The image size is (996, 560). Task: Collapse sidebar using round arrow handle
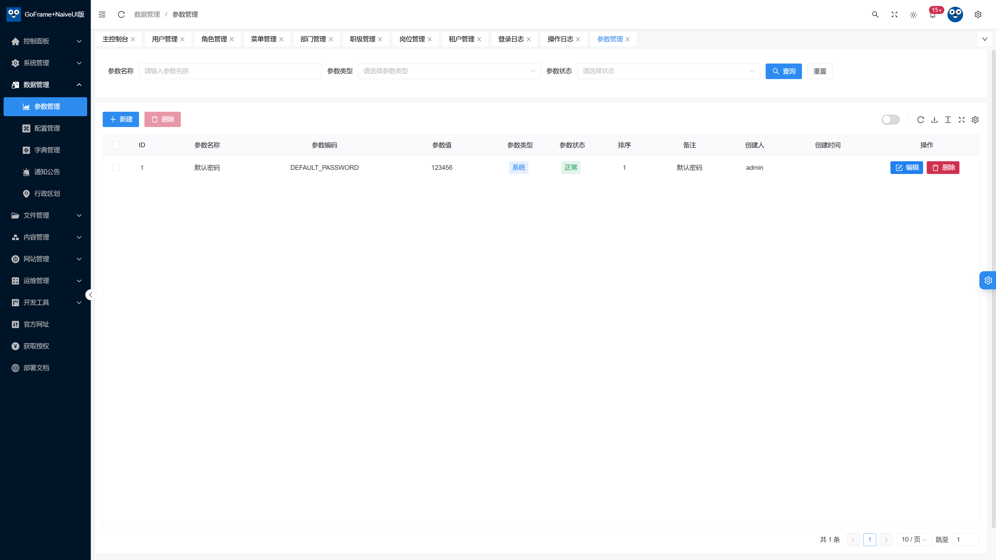91,295
